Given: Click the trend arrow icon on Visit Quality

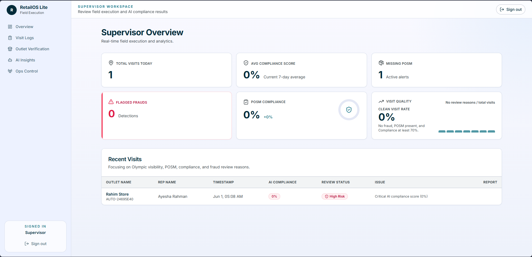Looking at the screenshot, I should 381,101.
